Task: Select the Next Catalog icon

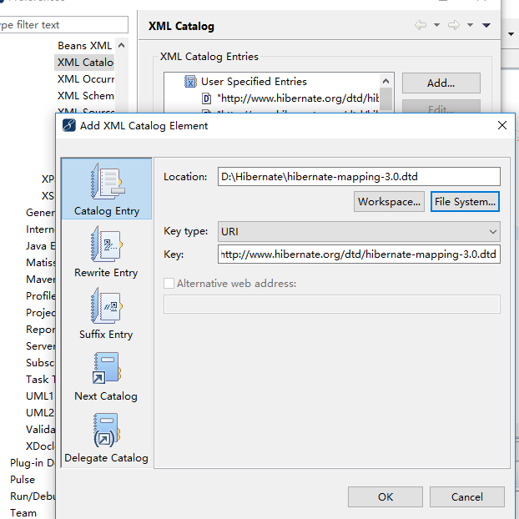Action: [x=107, y=368]
